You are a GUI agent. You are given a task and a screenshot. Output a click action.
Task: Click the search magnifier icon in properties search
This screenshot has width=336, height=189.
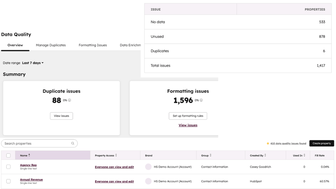click(73, 144)
